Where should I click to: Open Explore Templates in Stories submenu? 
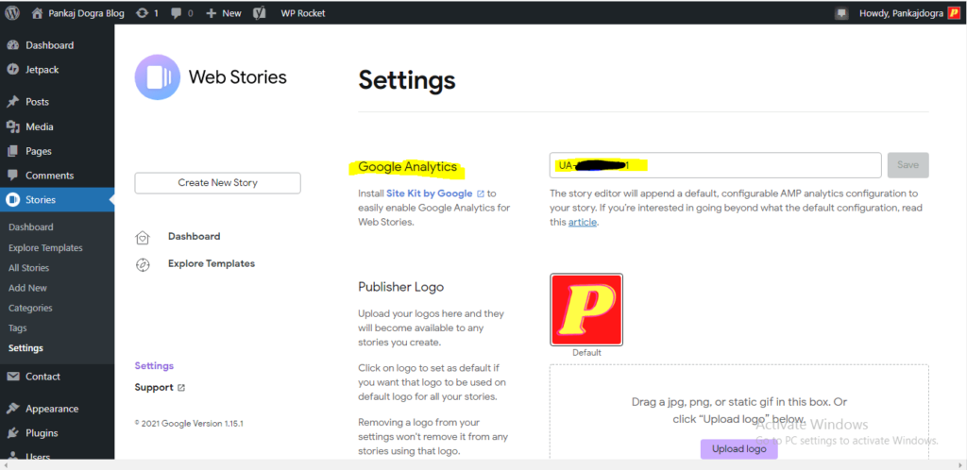tap(45, 247)
